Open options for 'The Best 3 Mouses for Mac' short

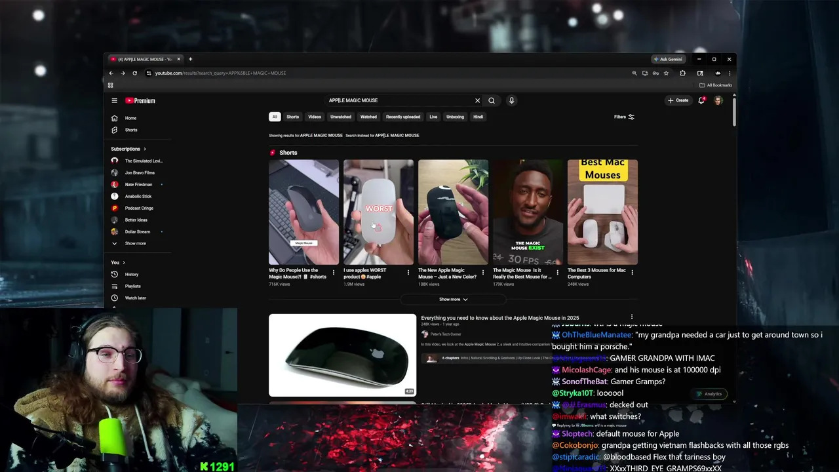tap(633, 272)
